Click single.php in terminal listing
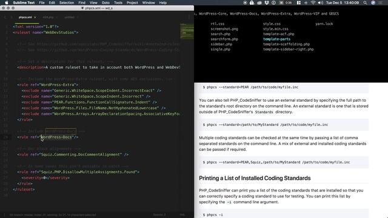The image size is (388, 218). tap(221, 50)
